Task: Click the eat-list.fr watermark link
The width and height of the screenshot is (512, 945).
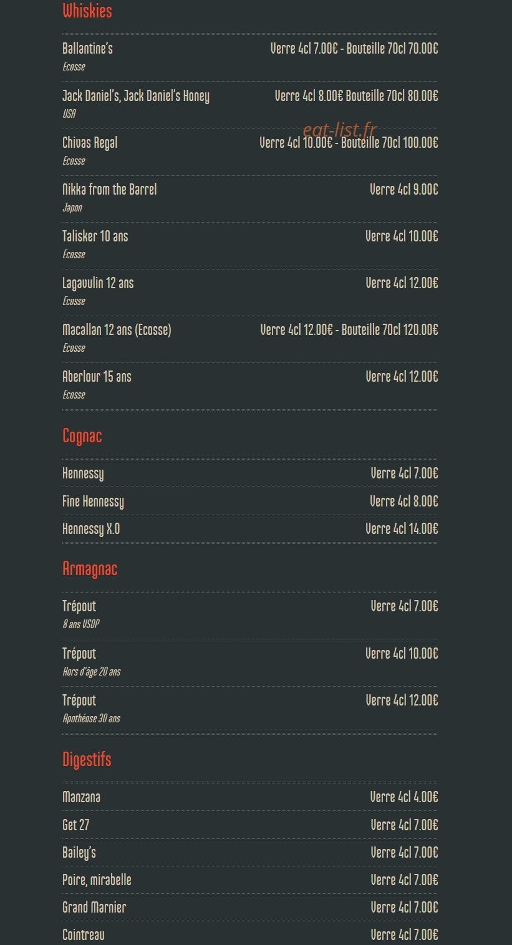Action: tap(340, 130)
